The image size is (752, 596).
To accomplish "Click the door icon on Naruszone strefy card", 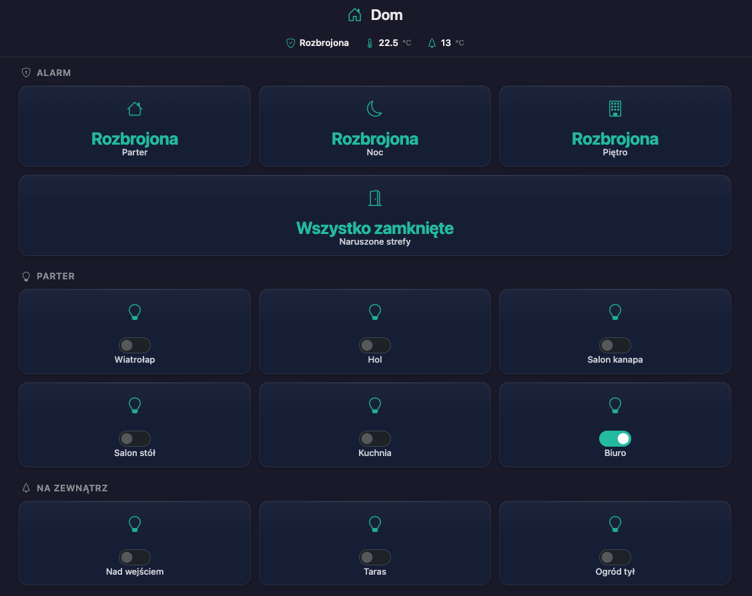I will point(374,198).
